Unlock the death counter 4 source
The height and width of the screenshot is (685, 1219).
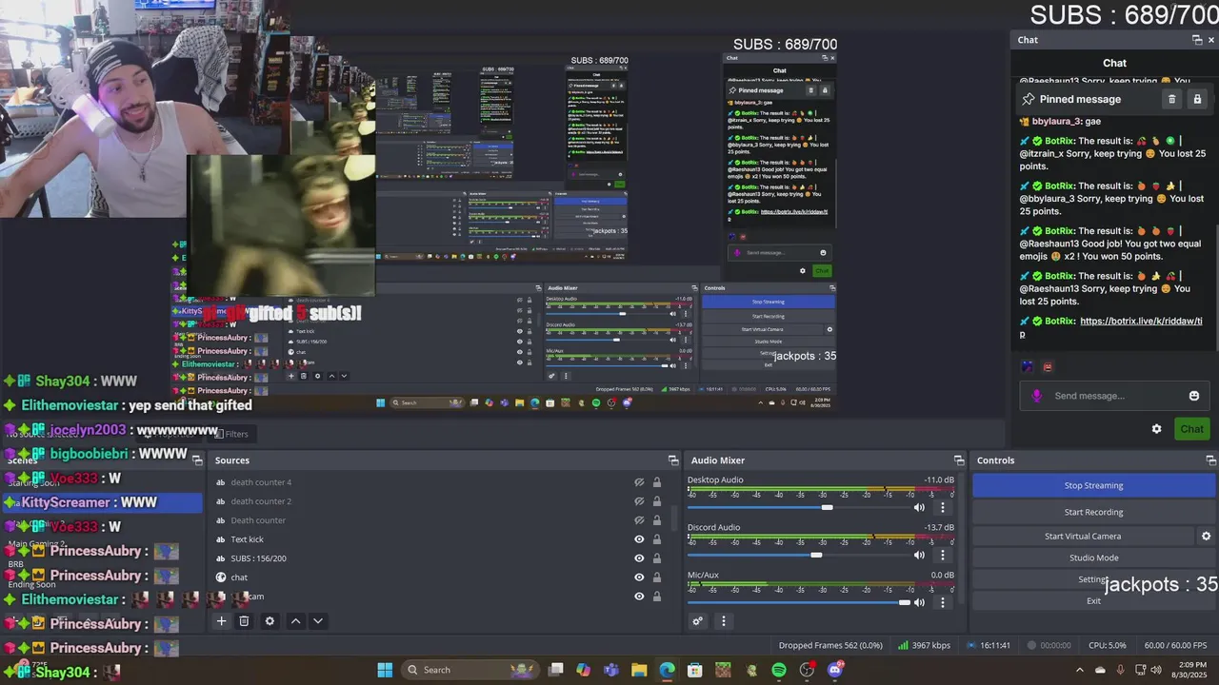[656, 482]
